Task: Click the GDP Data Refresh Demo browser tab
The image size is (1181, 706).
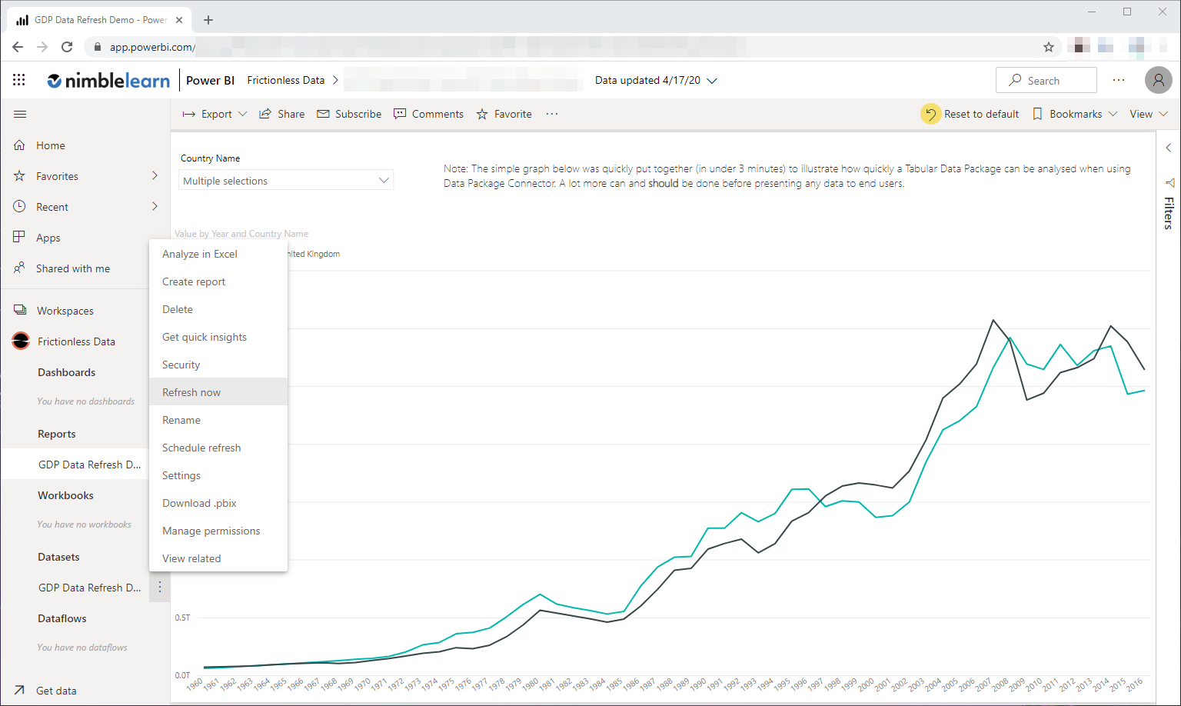Action: (100, 20)
